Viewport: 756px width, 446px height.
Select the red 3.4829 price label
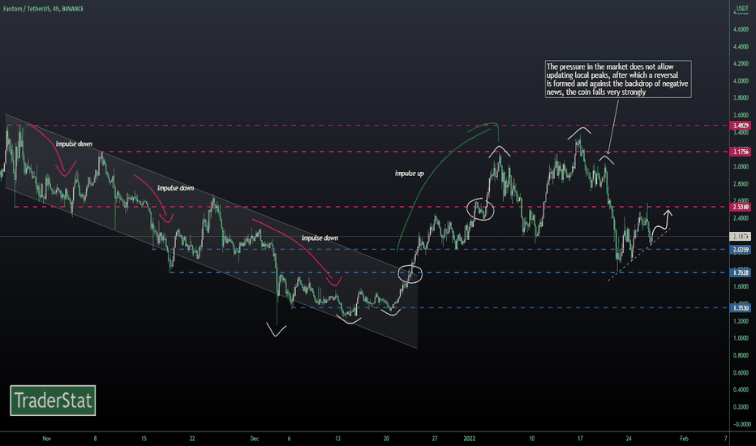click(x=741, y=126)
